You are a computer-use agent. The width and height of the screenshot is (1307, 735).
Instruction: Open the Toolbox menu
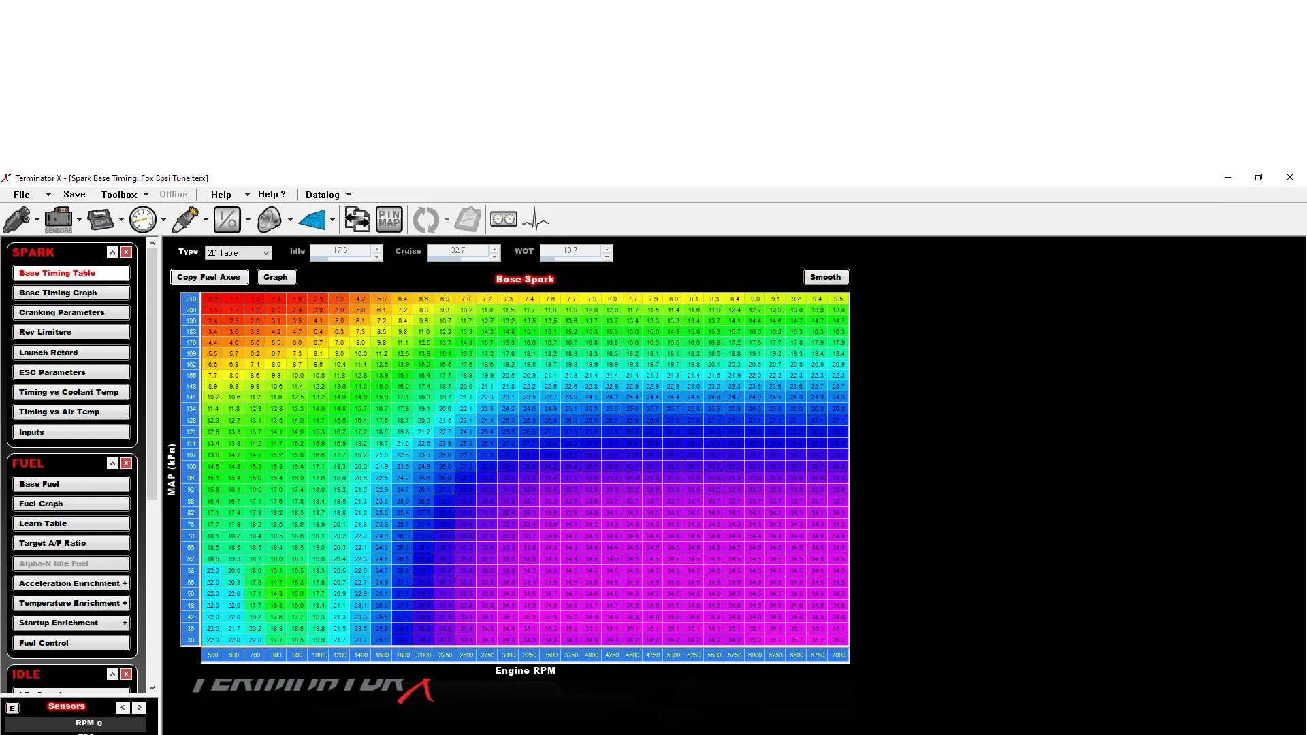(x=119, y=195)
